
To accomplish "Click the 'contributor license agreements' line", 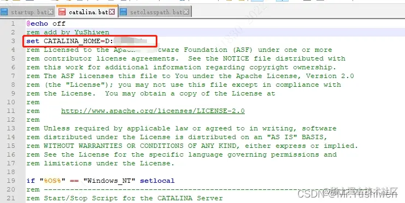I will coord(186,58).
